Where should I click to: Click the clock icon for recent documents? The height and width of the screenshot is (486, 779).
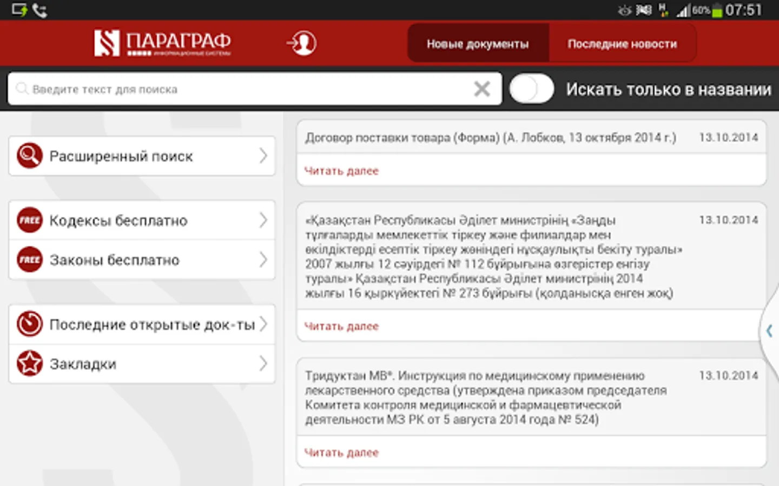coord(29,324)
